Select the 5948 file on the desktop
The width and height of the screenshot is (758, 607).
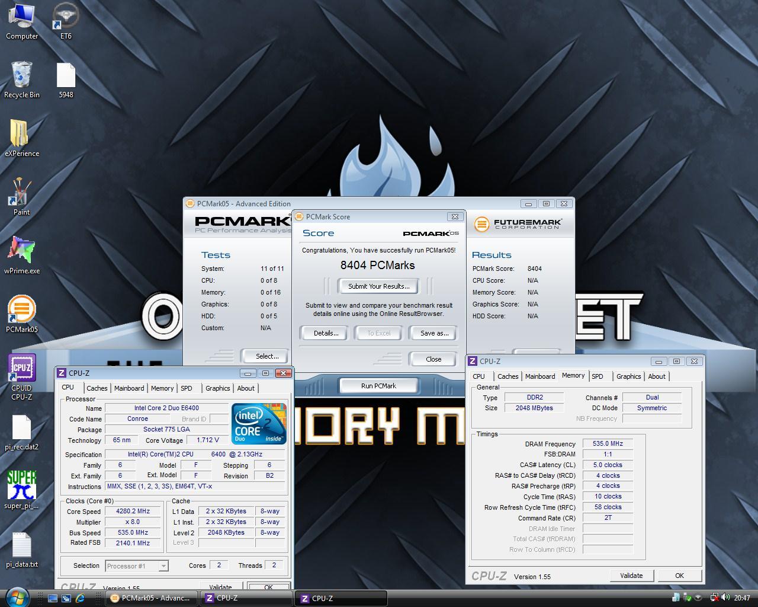coord(66,80)
